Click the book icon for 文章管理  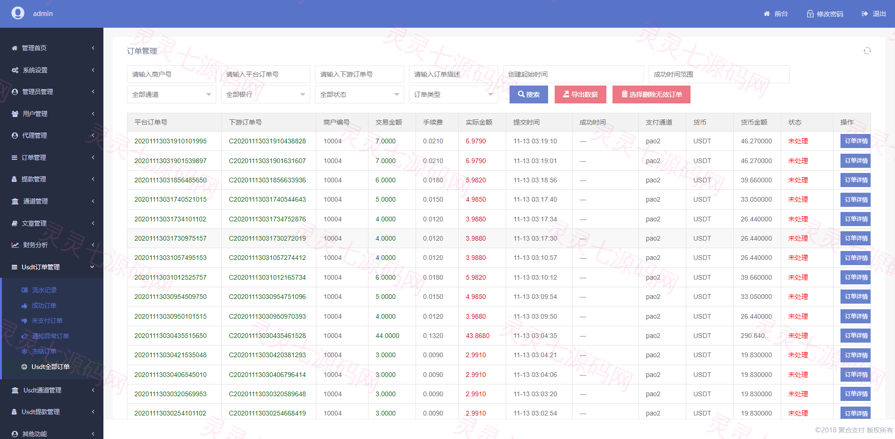coord(15,223)
